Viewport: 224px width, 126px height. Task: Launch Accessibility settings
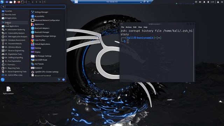(x=48, y=16)
